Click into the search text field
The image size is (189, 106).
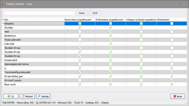point(40,13)
